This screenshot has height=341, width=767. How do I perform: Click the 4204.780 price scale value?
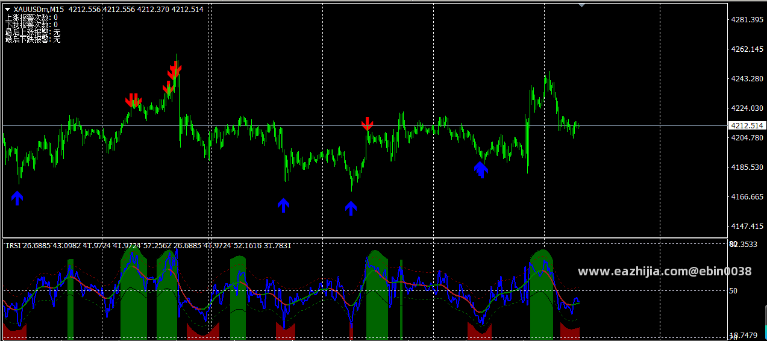click(747, 137)
